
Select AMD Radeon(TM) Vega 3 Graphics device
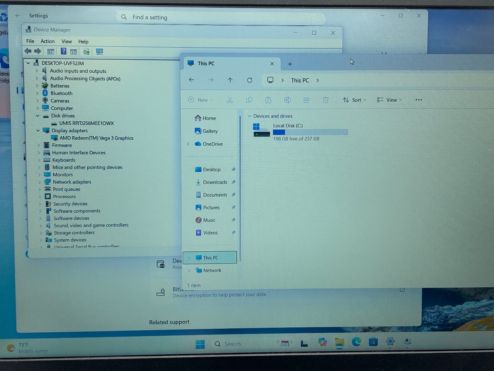[x=96, y=138]
